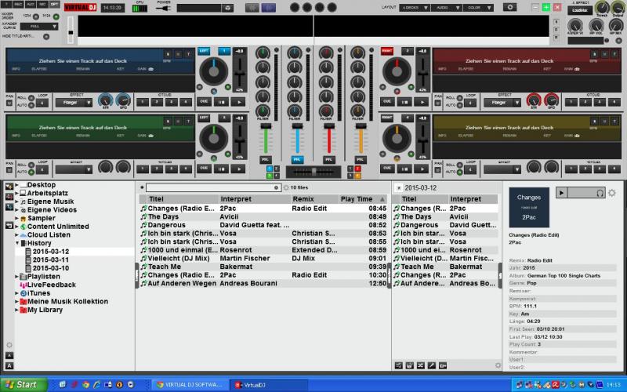
Task: Toggle the PFL button on the red channel
Action: coord(328,160)
